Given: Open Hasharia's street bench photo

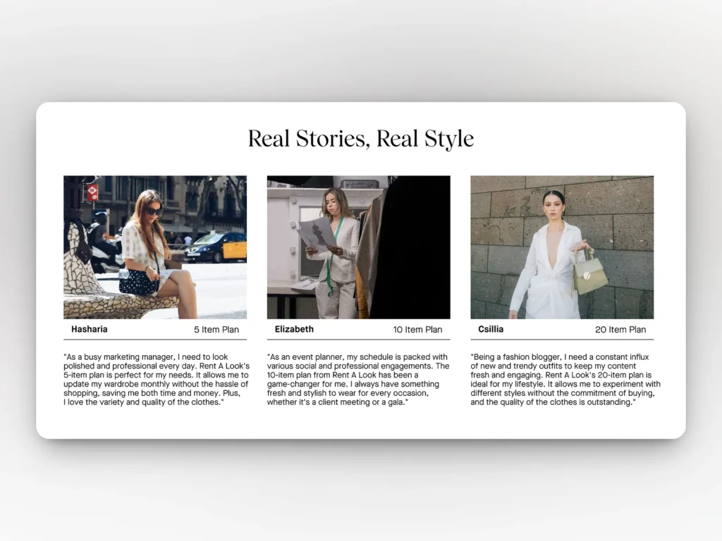Looking at the screenshot, I should coord(155,247).
